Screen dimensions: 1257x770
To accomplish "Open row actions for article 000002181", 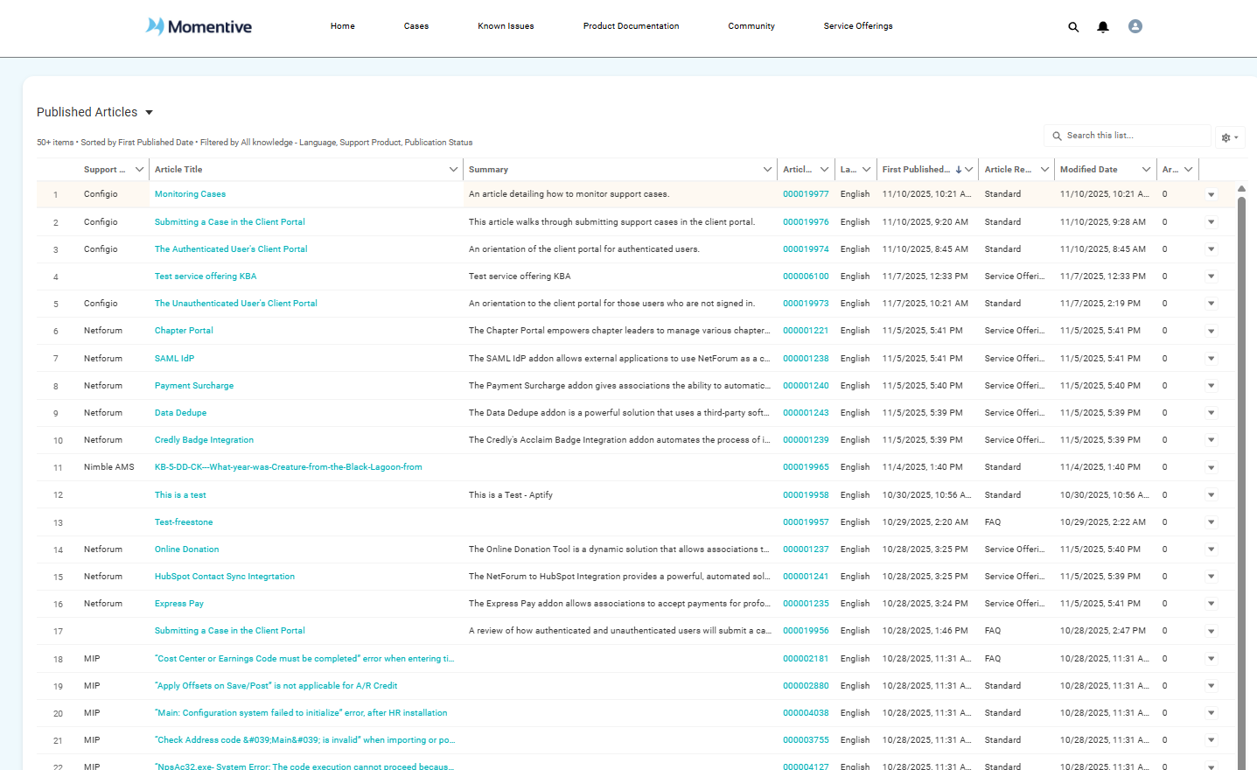I will pos(1212,659).
